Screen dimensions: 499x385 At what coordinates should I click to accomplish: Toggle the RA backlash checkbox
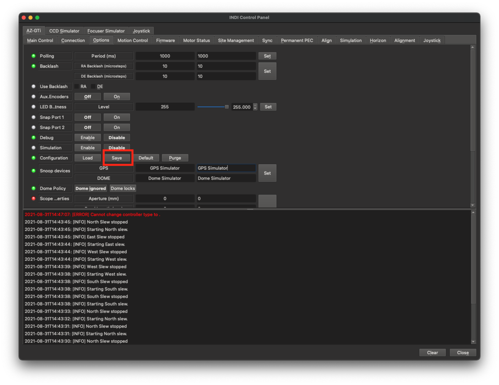pyautogui.click(x=77, y=86)
